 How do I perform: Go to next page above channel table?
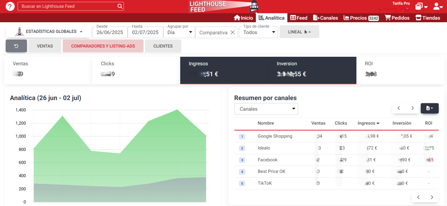(x=413, y=108)
